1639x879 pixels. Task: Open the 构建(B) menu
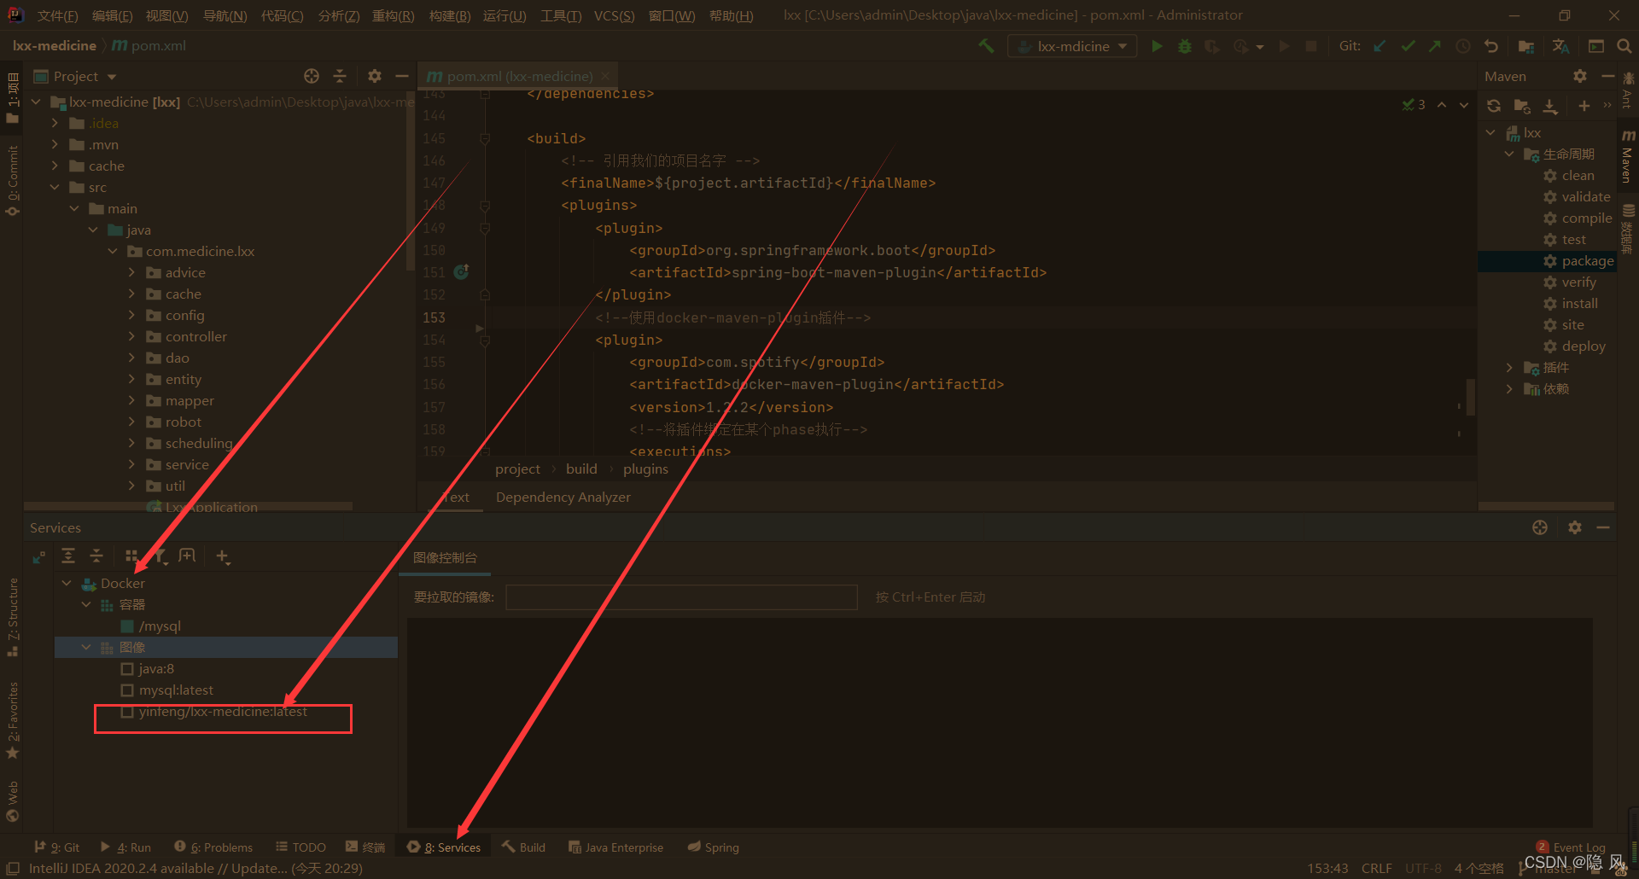(450, 15)
